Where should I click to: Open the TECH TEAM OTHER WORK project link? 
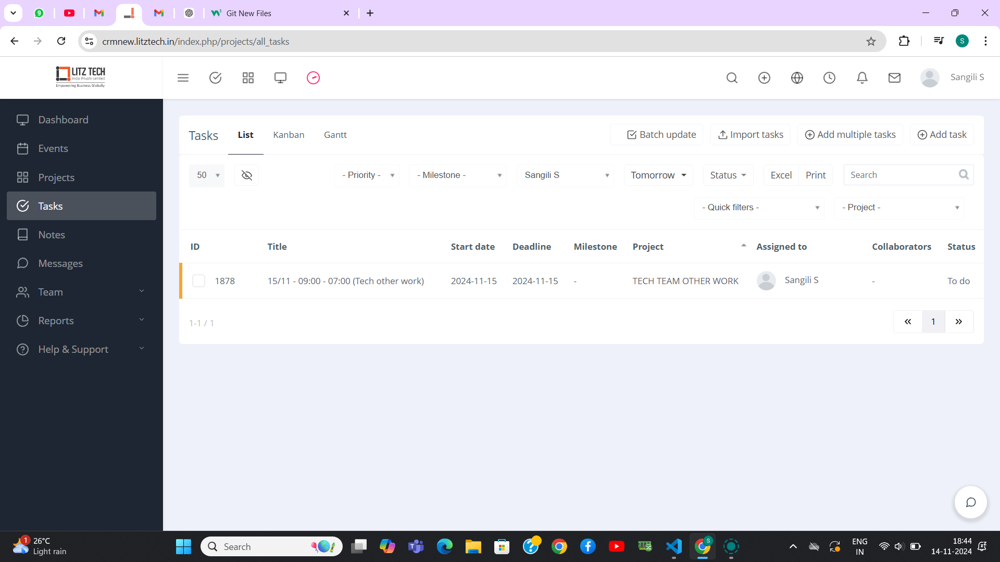coord(685,281)
